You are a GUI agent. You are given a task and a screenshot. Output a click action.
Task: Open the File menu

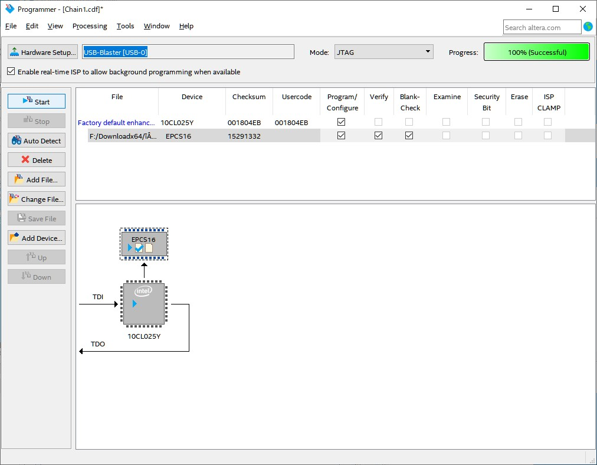[11, 26]
